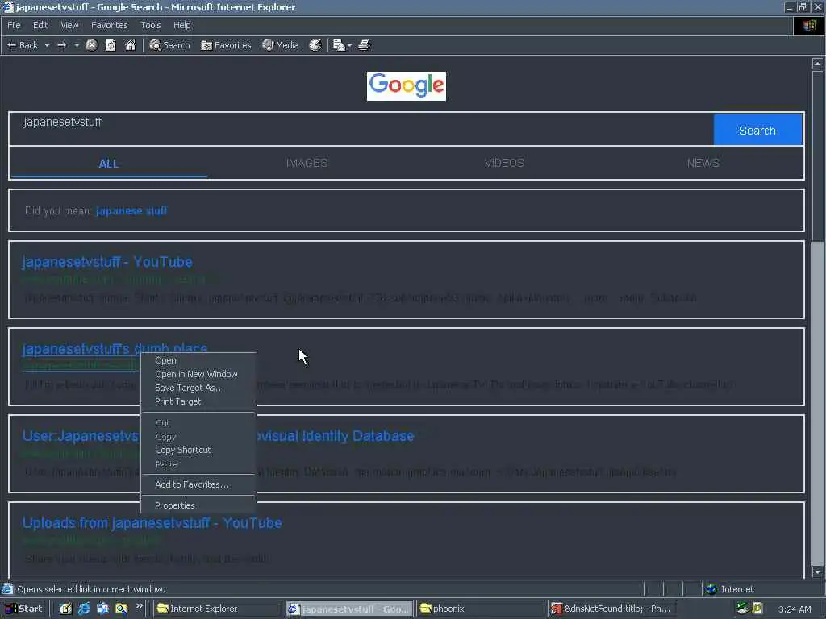
Task: Click the Outlook Express Quick Launch icon
Action: click(102, 609)
